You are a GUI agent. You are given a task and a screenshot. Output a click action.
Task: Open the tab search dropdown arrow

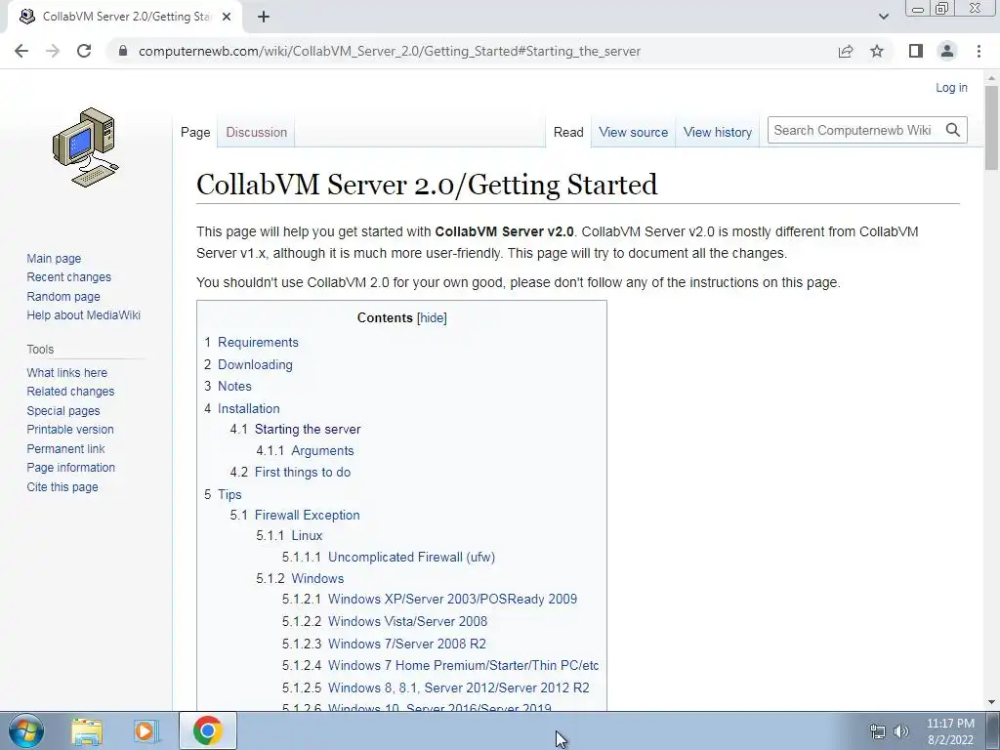[883, 17]
